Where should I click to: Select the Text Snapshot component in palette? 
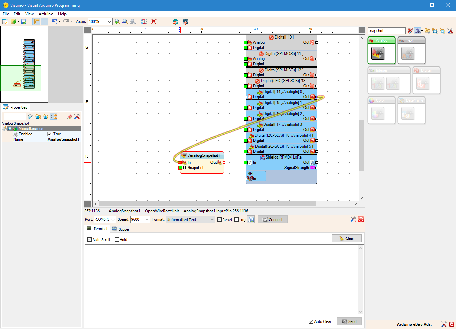coord(408,54)
